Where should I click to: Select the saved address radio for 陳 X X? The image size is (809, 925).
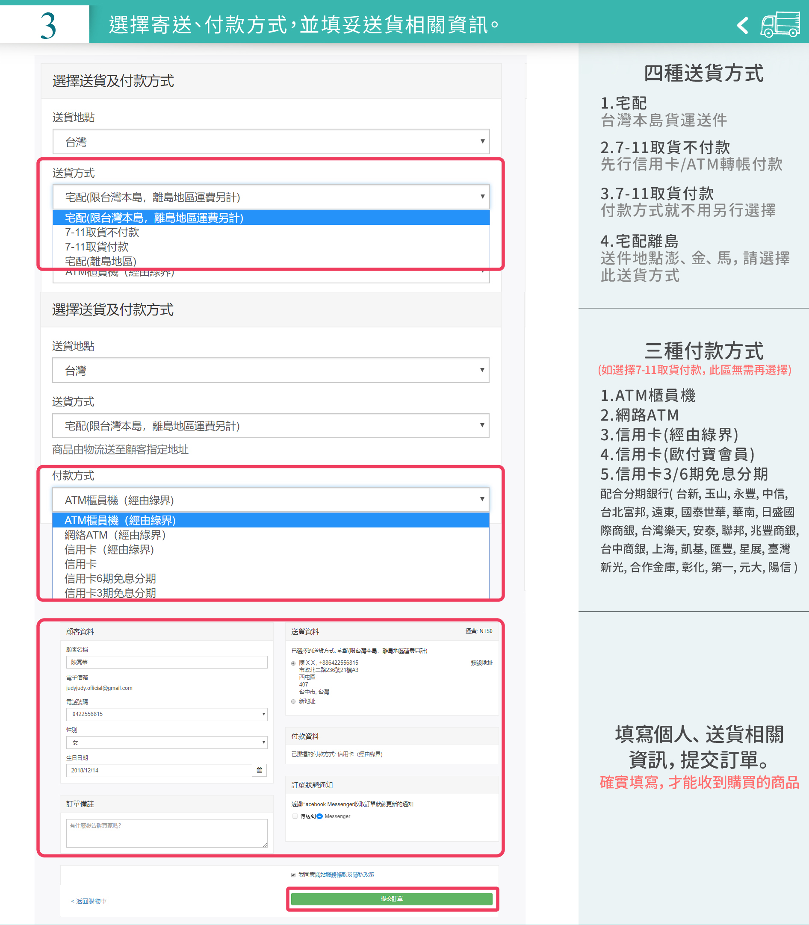point(293,663)
